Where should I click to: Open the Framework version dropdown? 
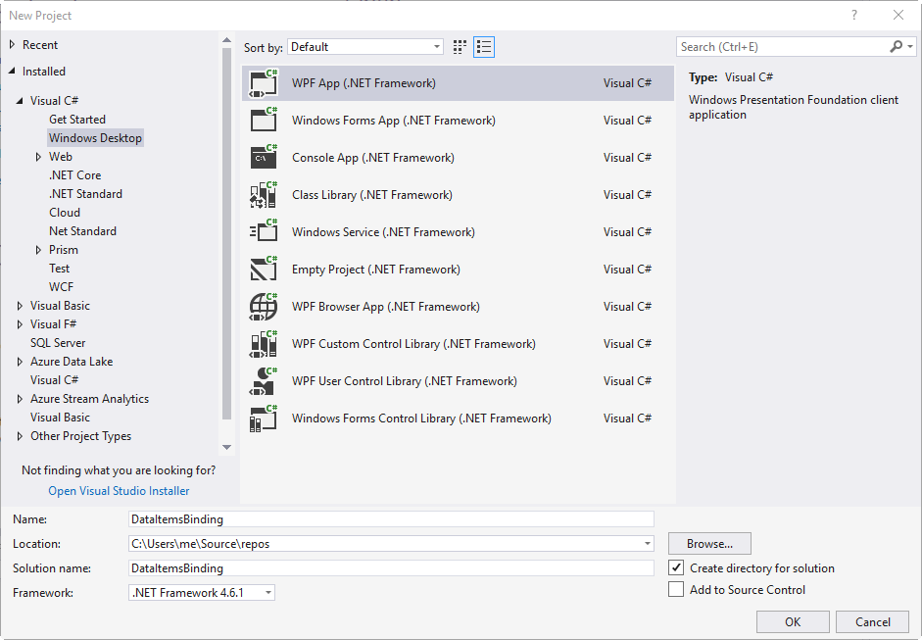click(267, 592)
